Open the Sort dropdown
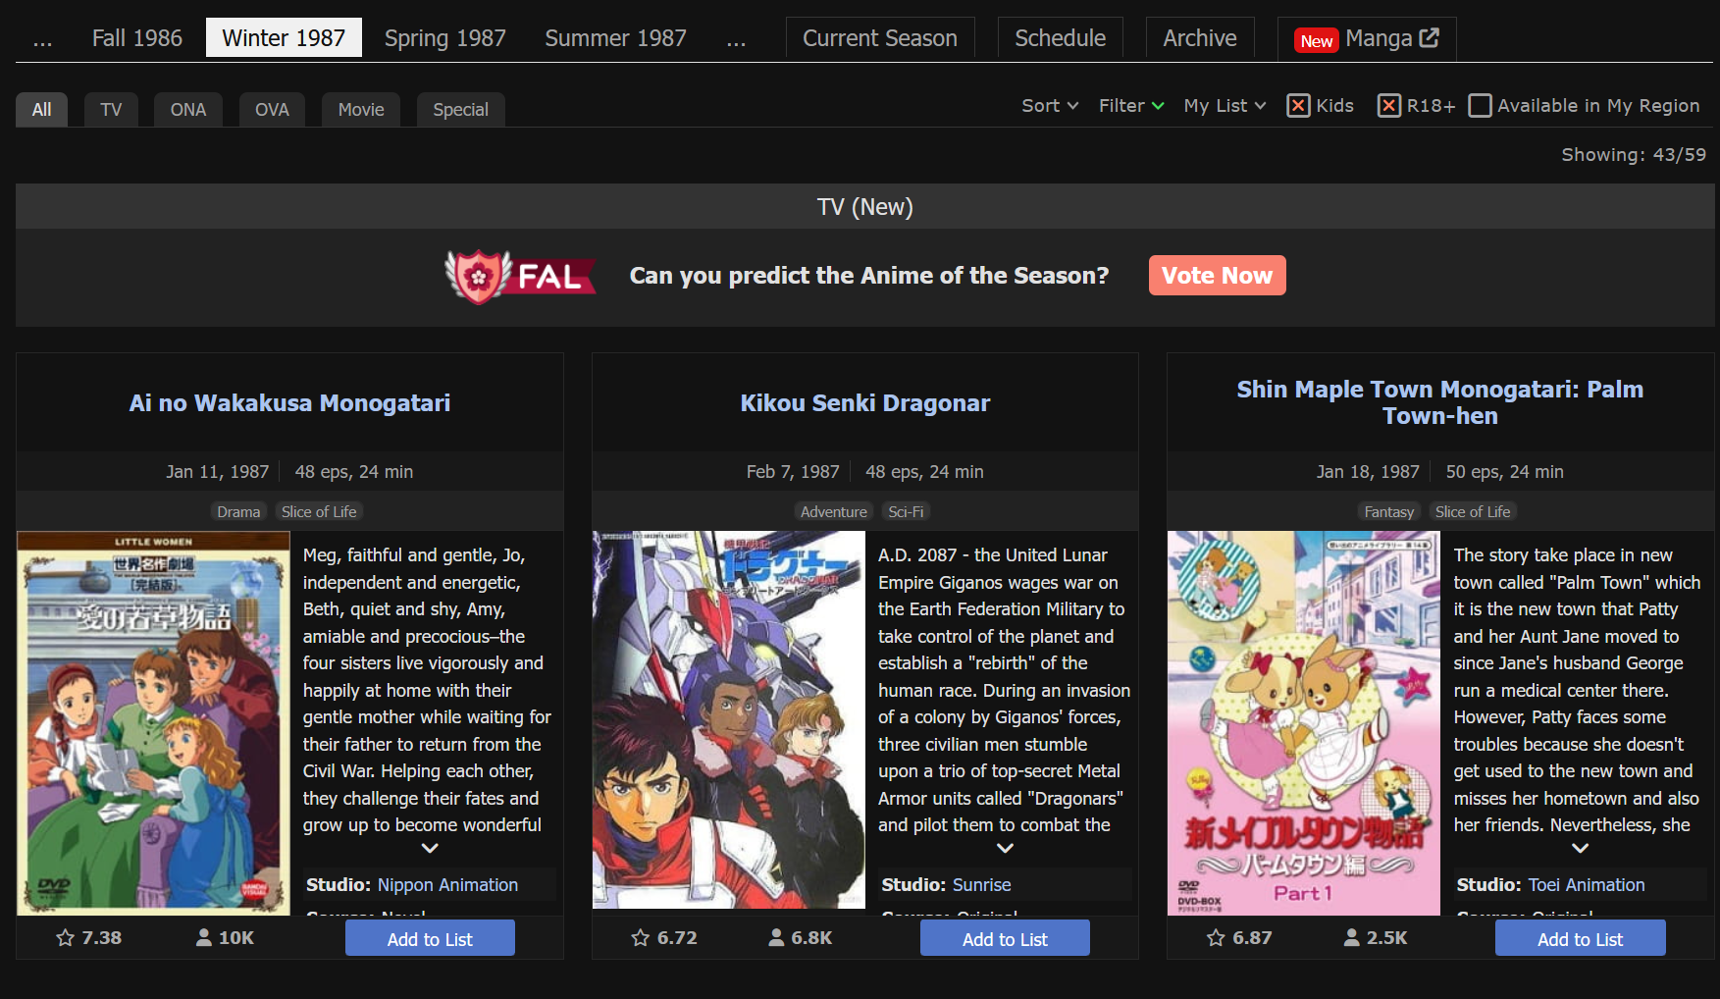 tap(1050, 105)
